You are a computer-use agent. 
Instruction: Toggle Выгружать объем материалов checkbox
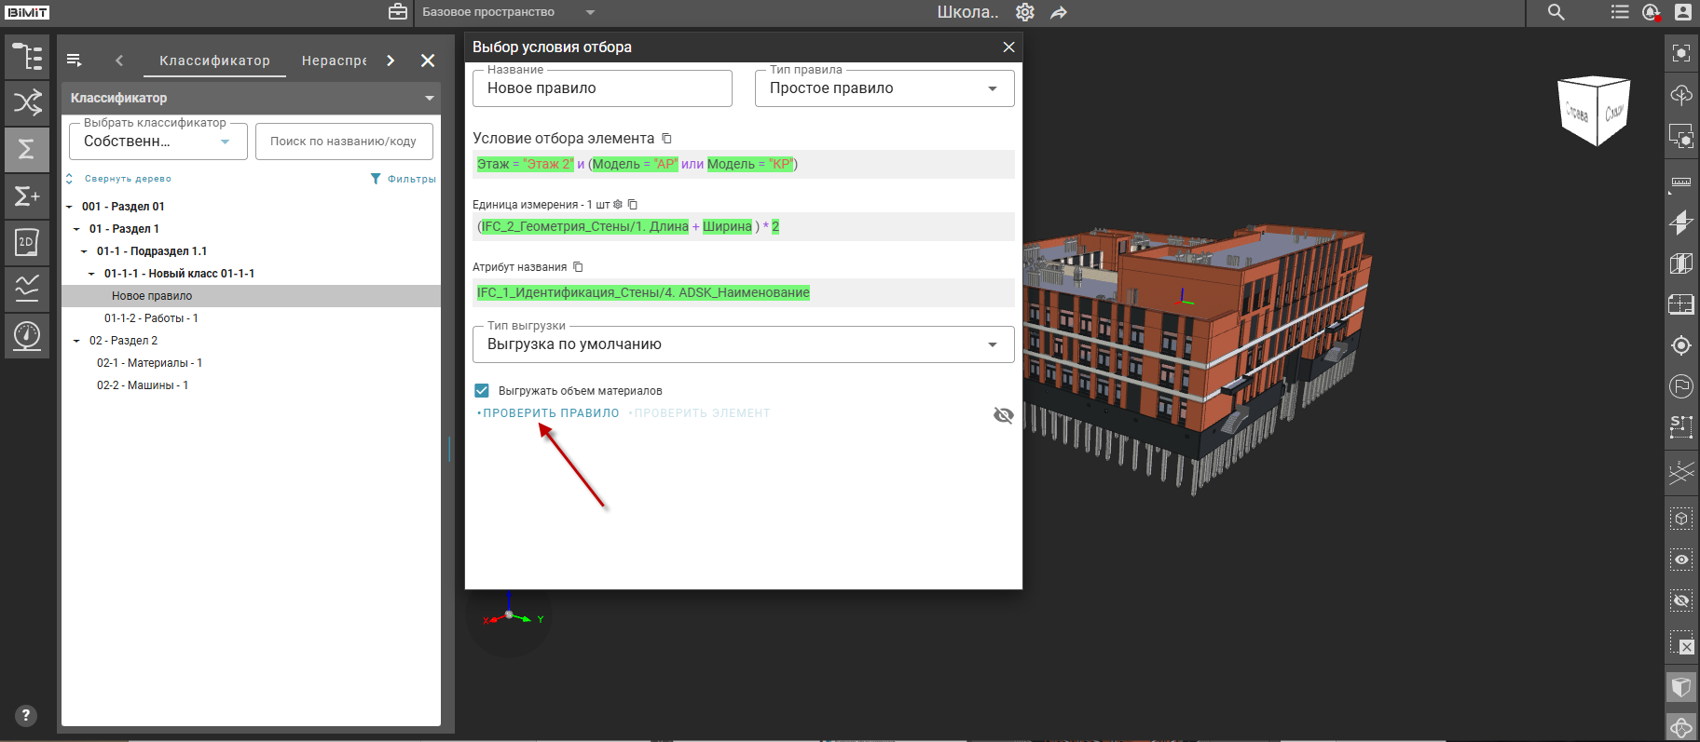point(482,391)
